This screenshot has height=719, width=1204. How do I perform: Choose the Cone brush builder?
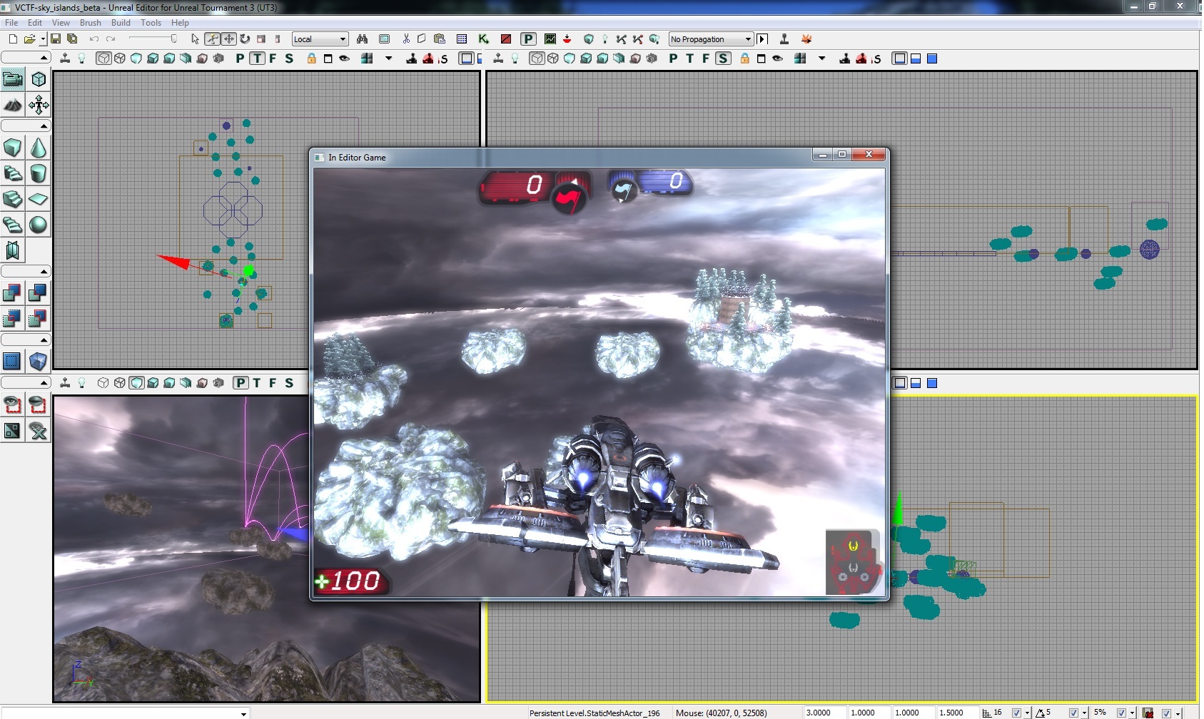click(x=39, y=148)
